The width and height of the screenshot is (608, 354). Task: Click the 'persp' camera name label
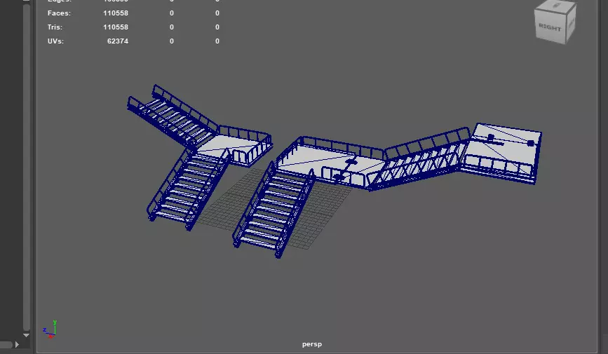tap(312, 344)
